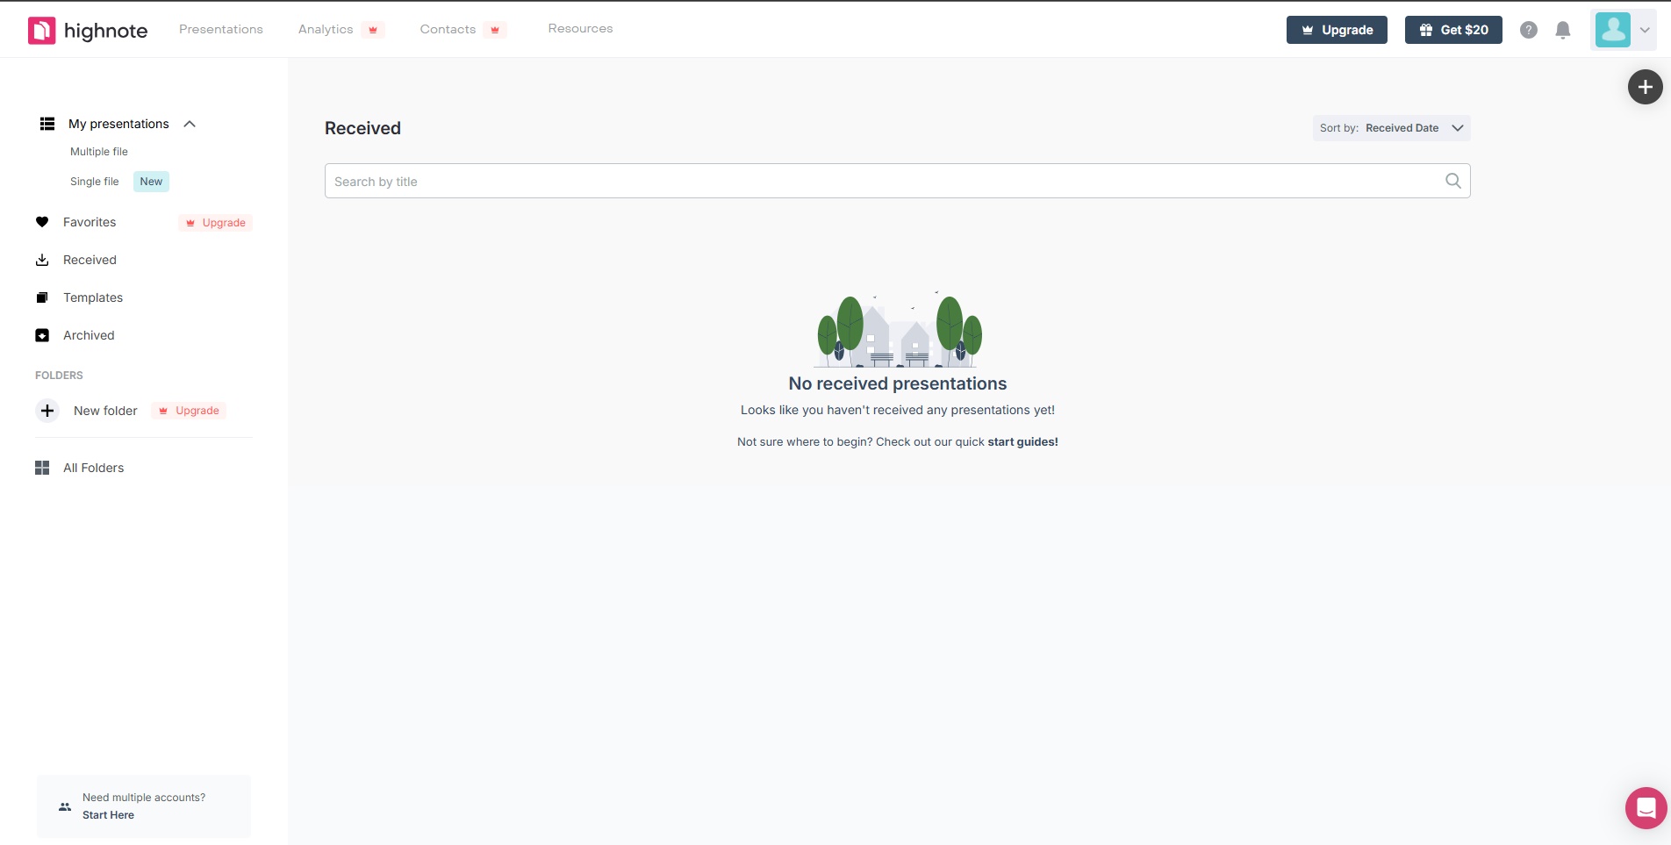Open the notifications bell
Screen dimensions: 1671x845
[1562, 30]
